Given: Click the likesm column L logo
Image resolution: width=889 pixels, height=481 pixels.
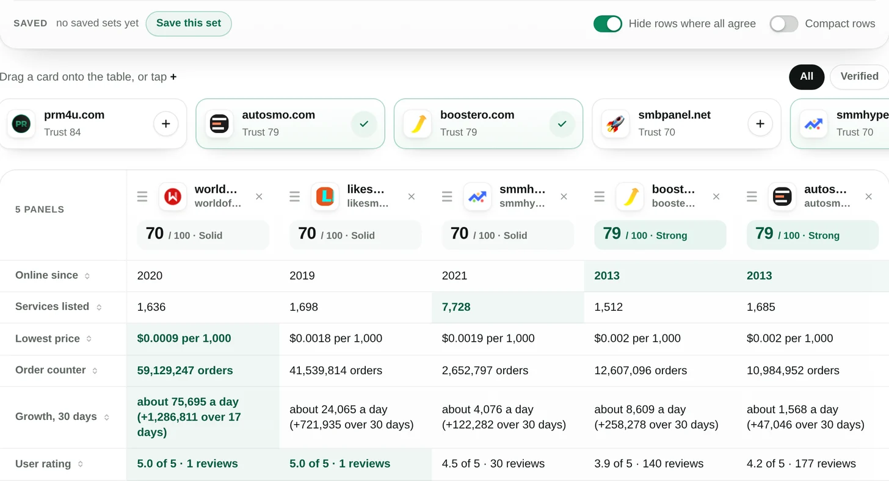Looking at the screenshot, I should coord(325,197).
